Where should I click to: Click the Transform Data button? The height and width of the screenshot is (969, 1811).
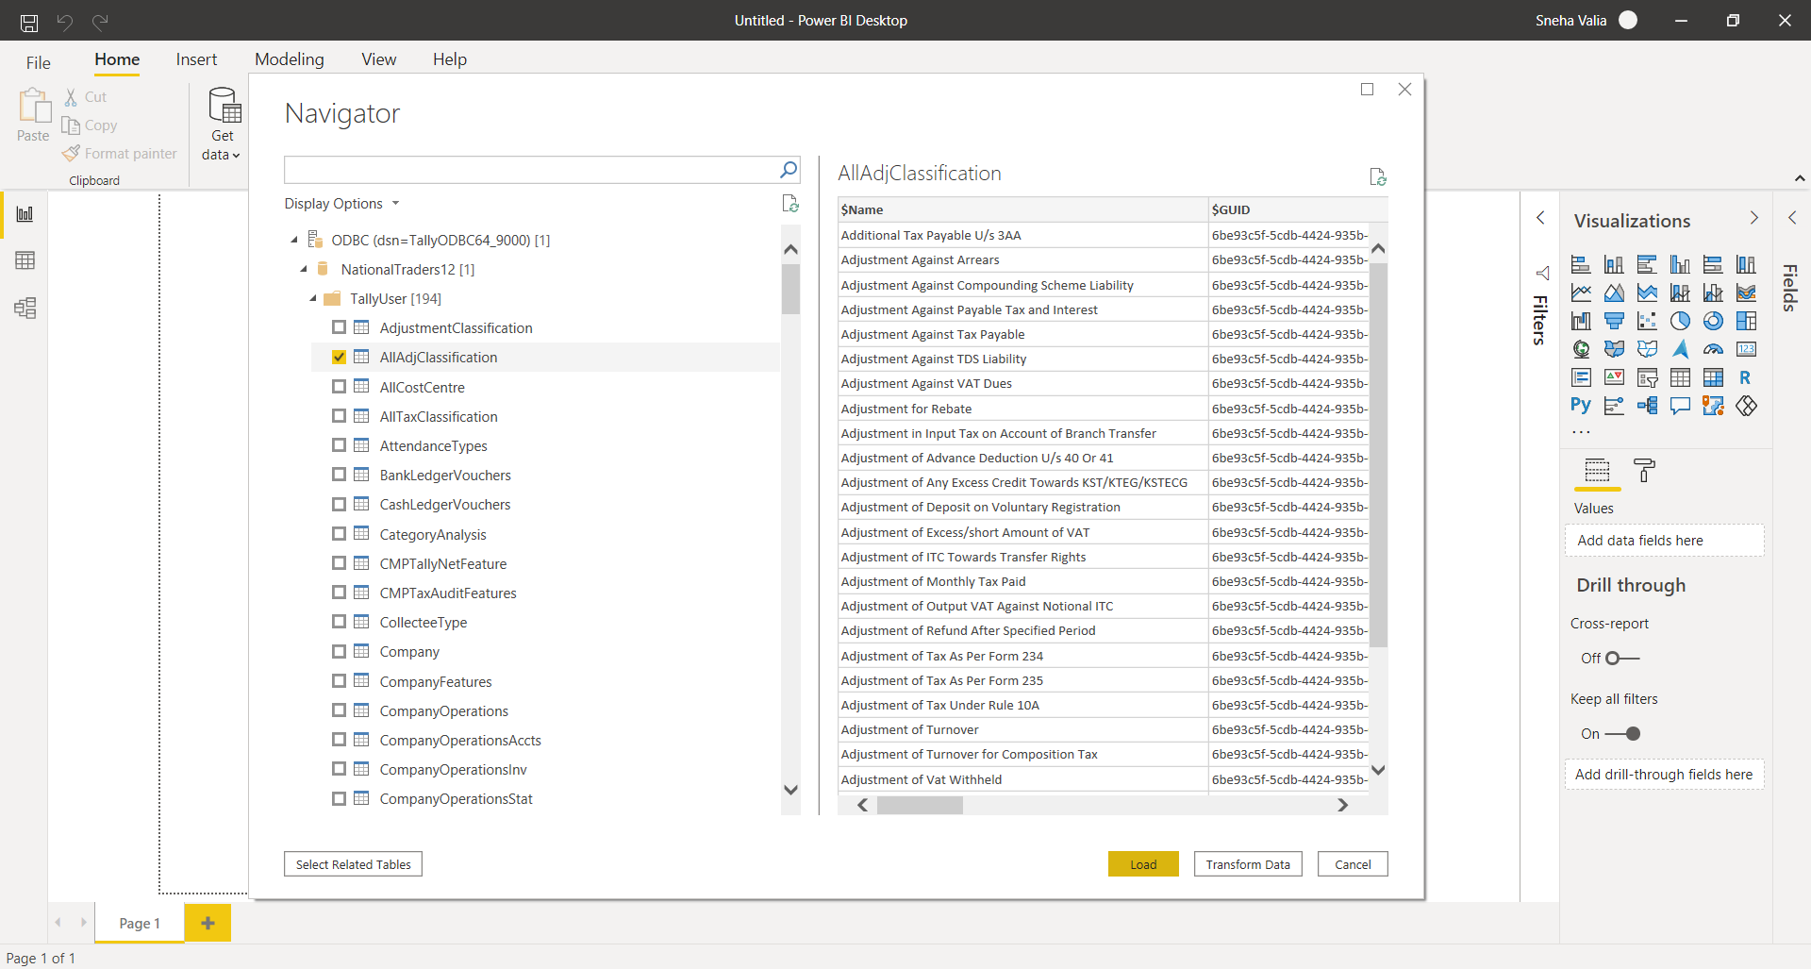click(x=1248, y=864)
